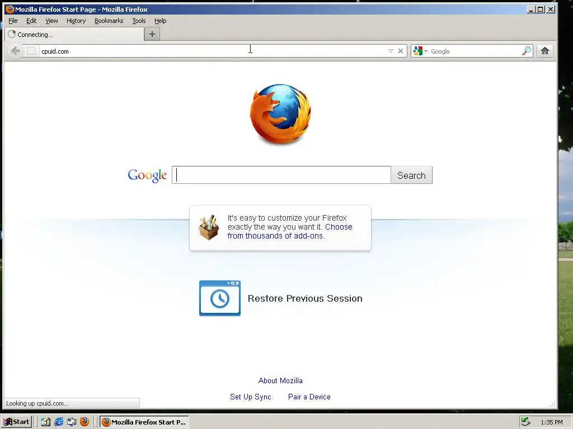Click the Search button on start page
This screenshot has height=429, width=573.
(411, 175)
